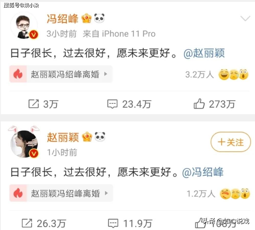The height and width of the screenshot is (230, 255).
Task: Click the comment icon showing 11.9万
Action: tap(113, 224)
